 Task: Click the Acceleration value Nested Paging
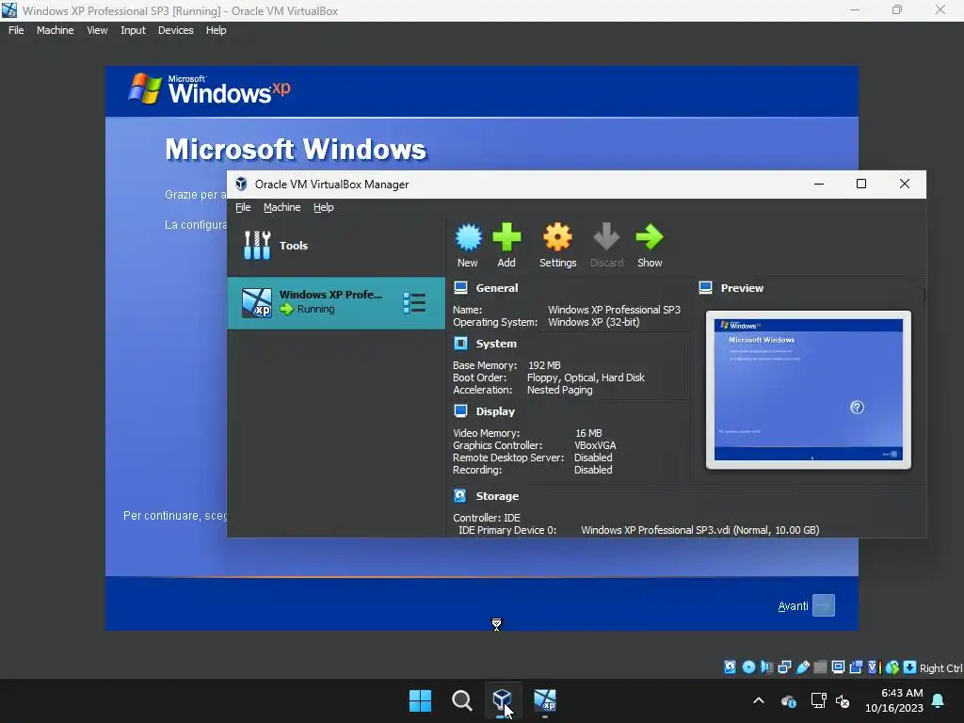pos(560,390)
